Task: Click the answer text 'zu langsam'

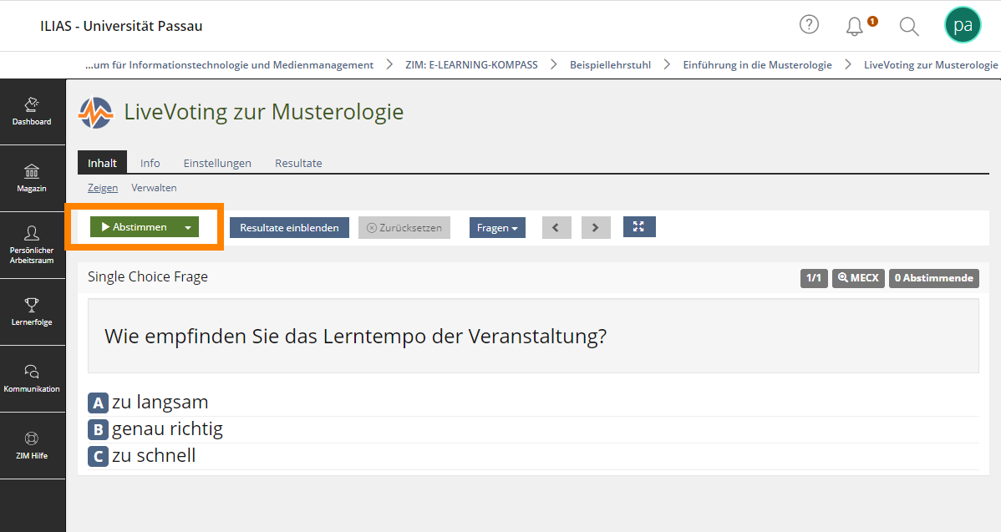Action: pyautogui.click(x=160, y=403)
